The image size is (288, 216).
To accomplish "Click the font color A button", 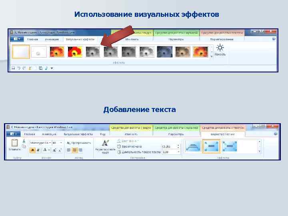I will pyautogui.click(x=45, y=150).
